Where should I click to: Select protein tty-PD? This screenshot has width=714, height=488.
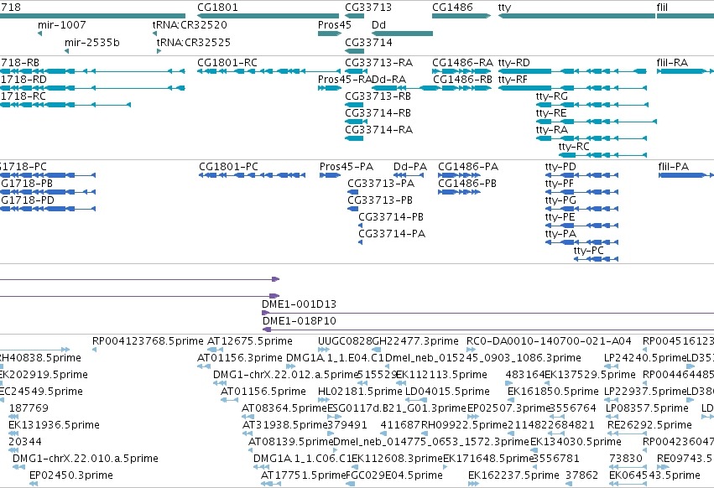tap(582, 175)
